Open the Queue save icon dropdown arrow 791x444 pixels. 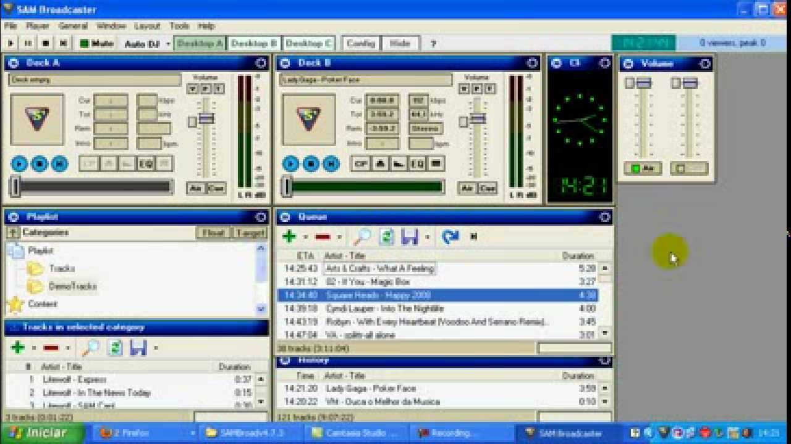pyautogui.click(x=427, y=237)
